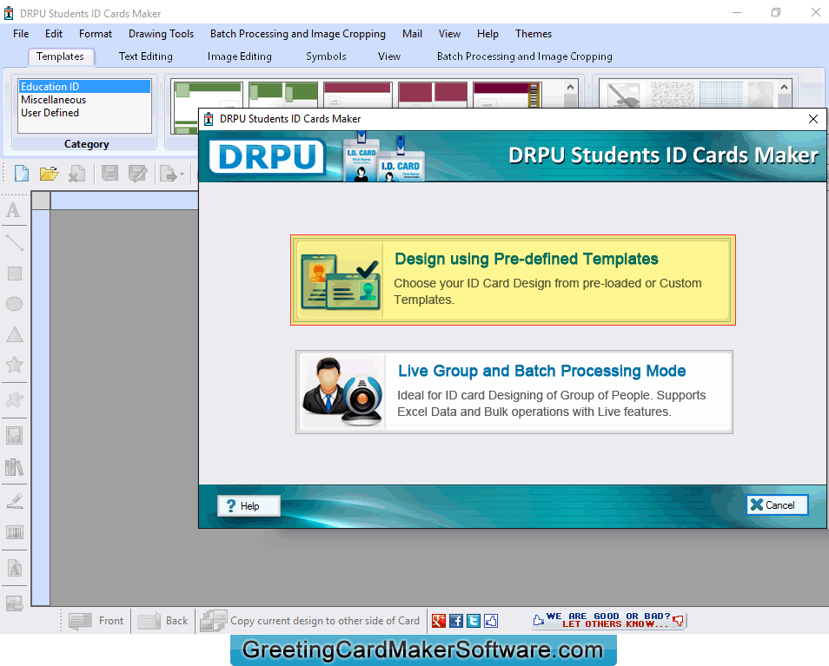Open the Help menu in the menu bar

(x=487, y=34)
